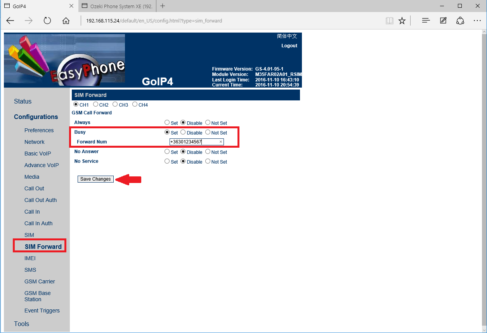Open a new tab with plus
This screenshot has height=333, width=487.
(163, 6)
